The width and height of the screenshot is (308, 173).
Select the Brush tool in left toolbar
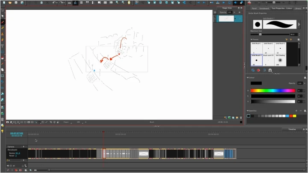coord(3,22)
